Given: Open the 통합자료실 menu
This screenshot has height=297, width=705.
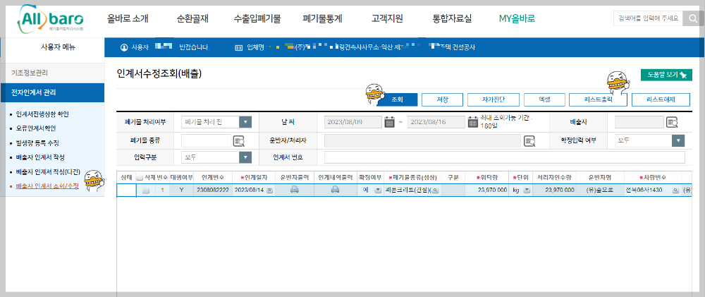Looking at the screenshot, I should tap(452, 19).
